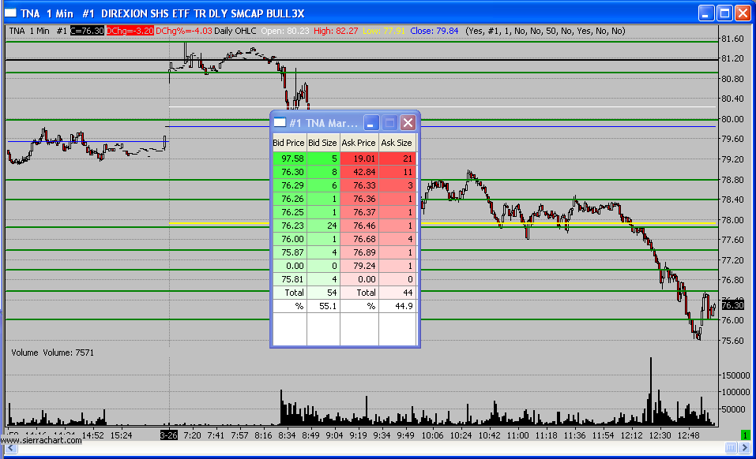This screenshot has width=756, height=459.
Task: Click the www.sierrachart.com link
Action: pyautogui.click(x=41, y=440)
